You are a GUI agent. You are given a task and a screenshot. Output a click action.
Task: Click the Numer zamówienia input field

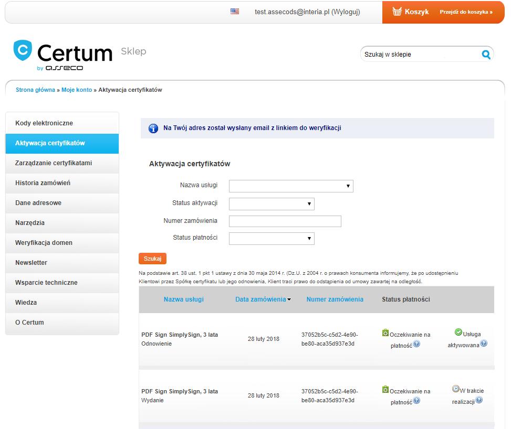click(x=285, y=221)
